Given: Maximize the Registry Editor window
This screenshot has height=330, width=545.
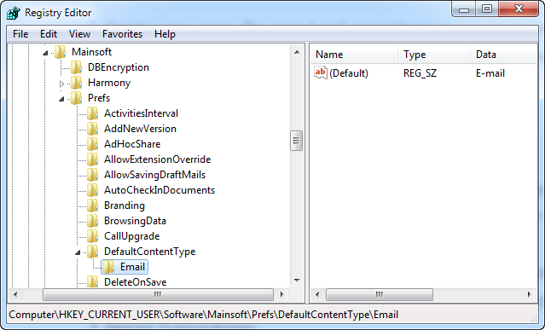Looking at the screenshot, I should pos(487,9).
